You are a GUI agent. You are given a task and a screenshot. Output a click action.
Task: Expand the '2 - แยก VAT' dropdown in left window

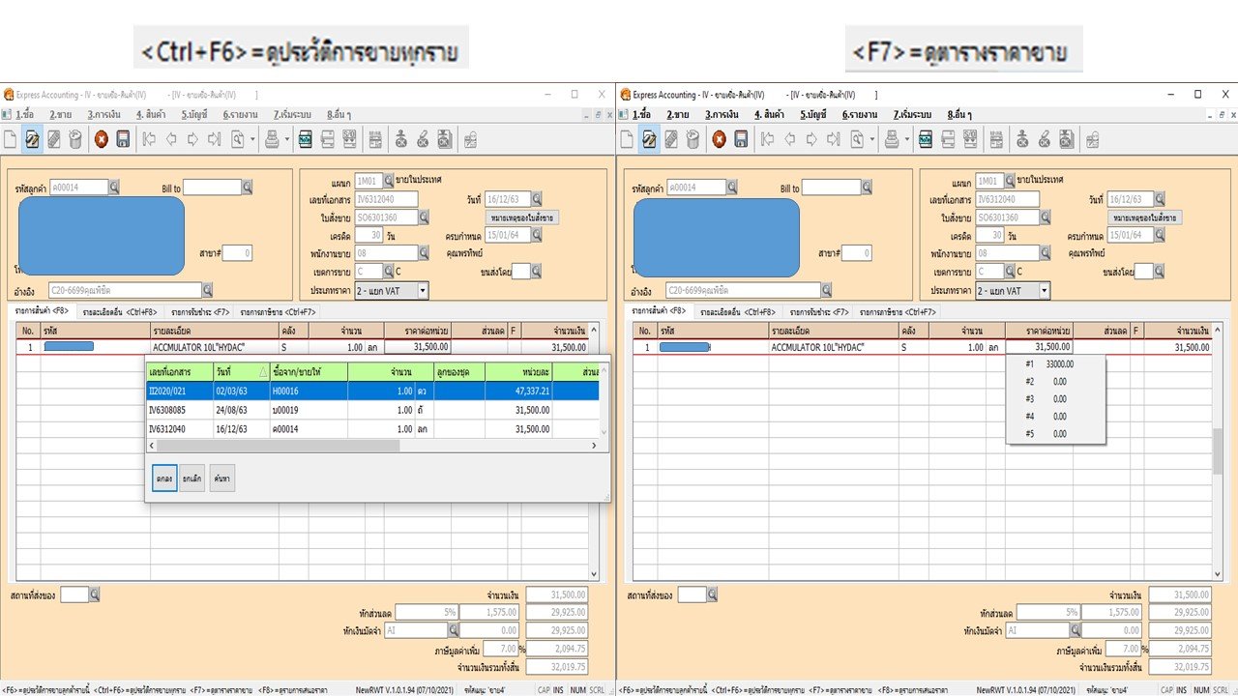422,290
